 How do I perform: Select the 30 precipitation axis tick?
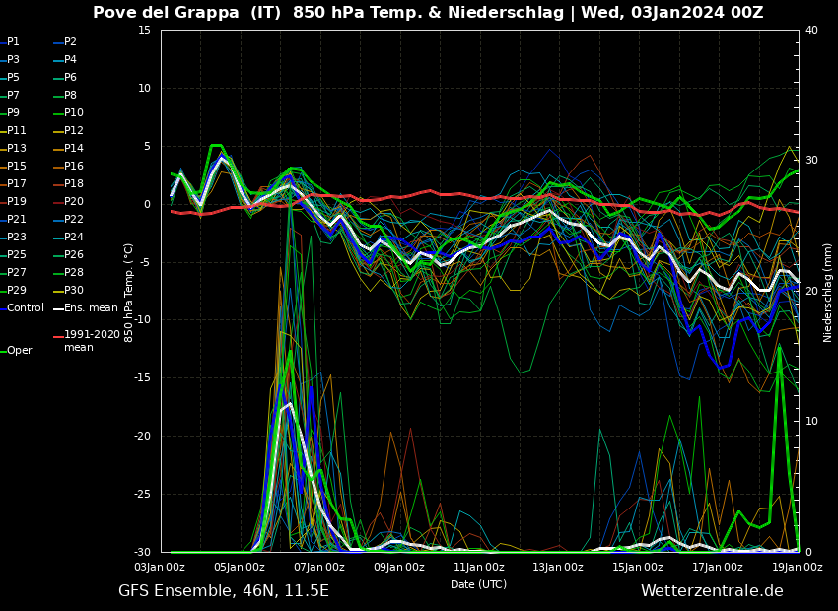(x=811, y=161)
